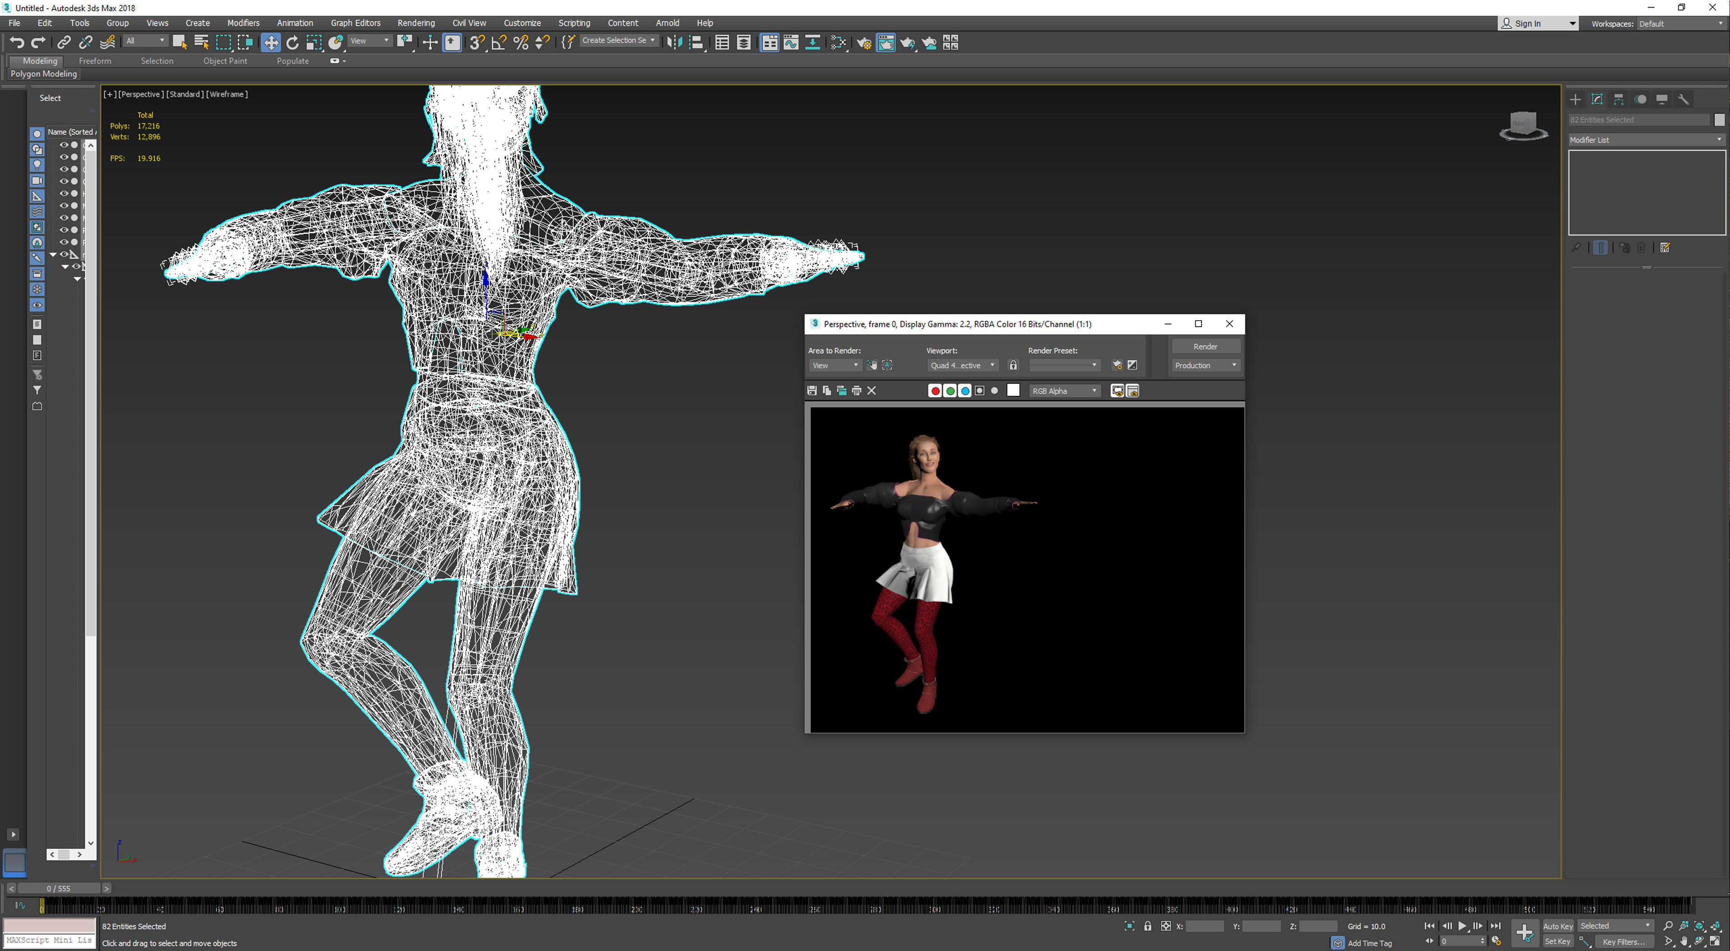Toggle the viewport lock padlock
Image resolution: width=1730 pixels, height=951 pixels.
tap(1013, 365)
